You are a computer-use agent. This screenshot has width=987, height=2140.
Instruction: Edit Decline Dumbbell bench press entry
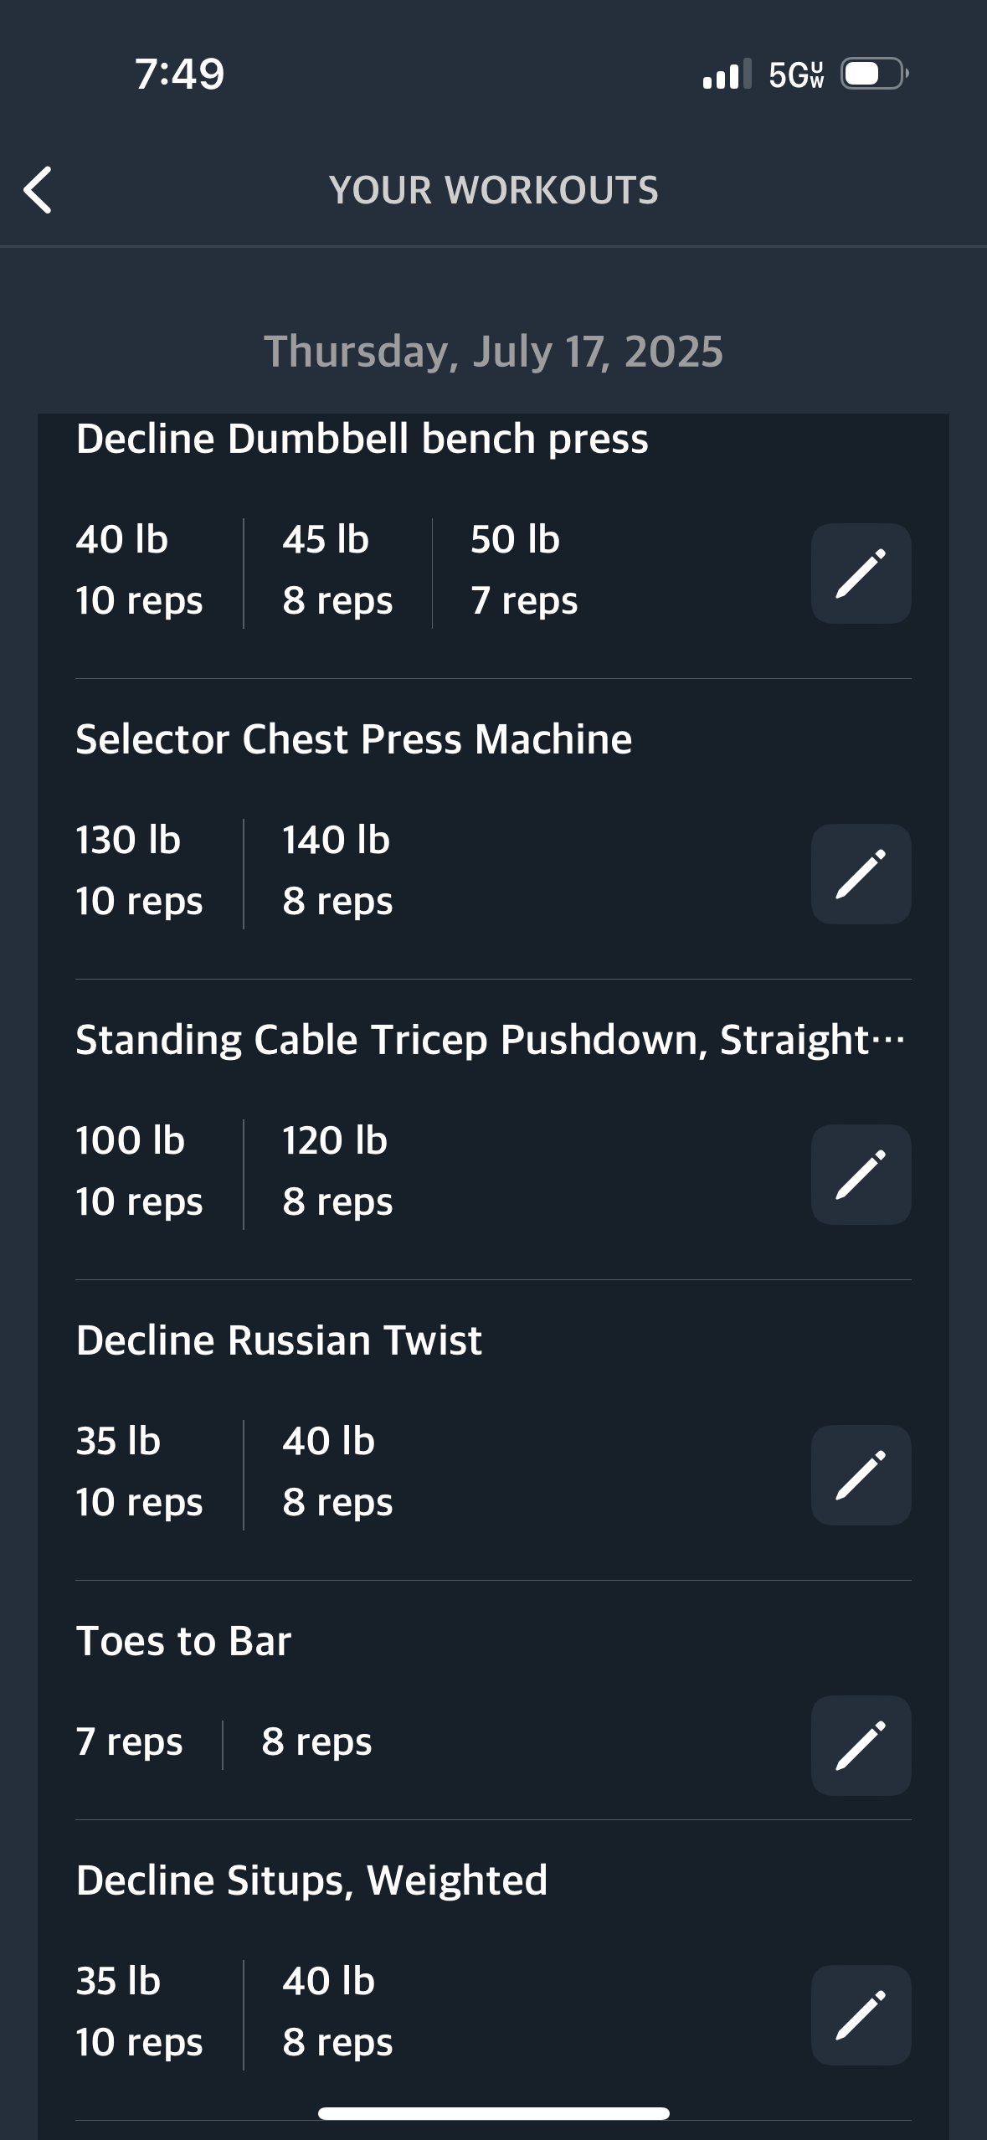point(861,574)
